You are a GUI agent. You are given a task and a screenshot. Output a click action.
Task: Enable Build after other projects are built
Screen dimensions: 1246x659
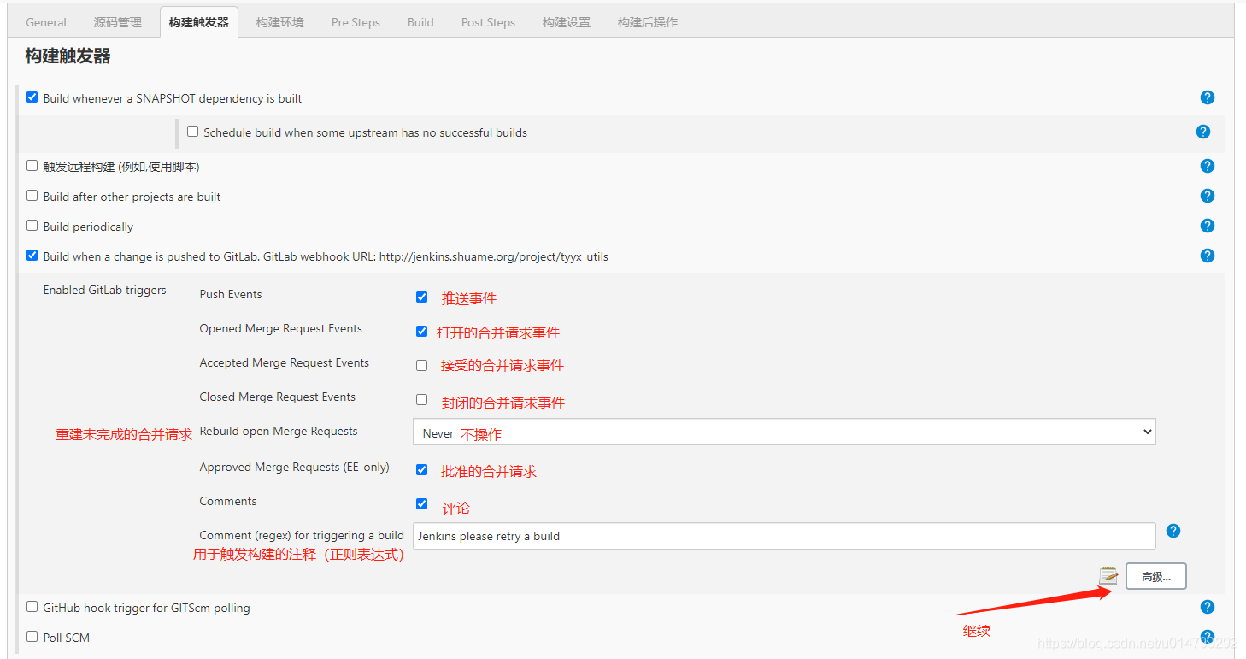pyautogui.click(x=32, y=196)
